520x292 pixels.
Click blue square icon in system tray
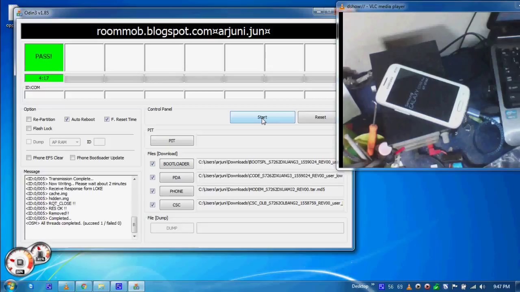pyautogui.click(x=381, y=287)
